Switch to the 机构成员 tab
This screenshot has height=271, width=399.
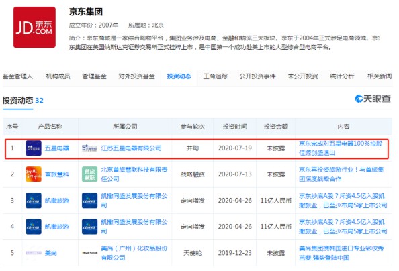(x=58, y=76)
